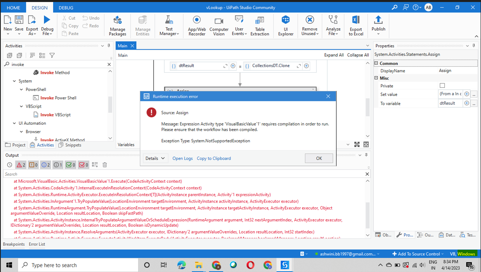
Task: Select Invoke VBScript activity
Action: (52, 115)
